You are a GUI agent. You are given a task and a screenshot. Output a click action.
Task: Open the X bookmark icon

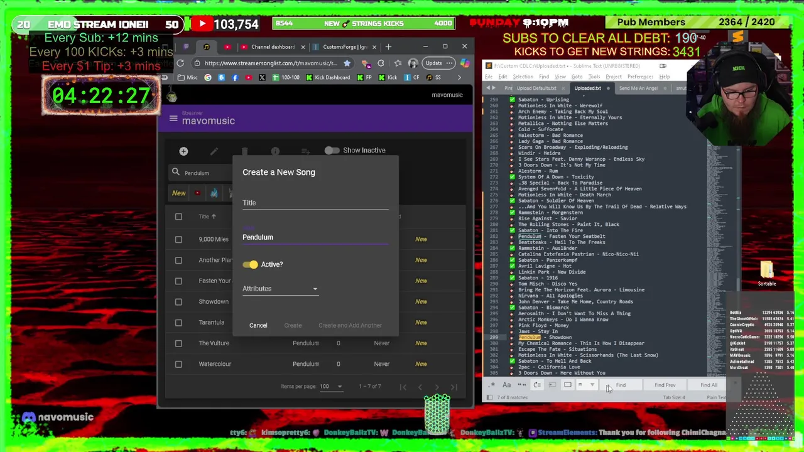point(262,77)
